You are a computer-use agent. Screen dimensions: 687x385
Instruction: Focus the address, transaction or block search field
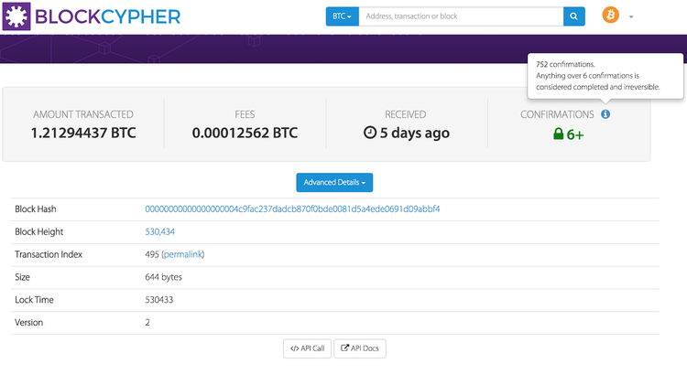[x=460, y=16]
